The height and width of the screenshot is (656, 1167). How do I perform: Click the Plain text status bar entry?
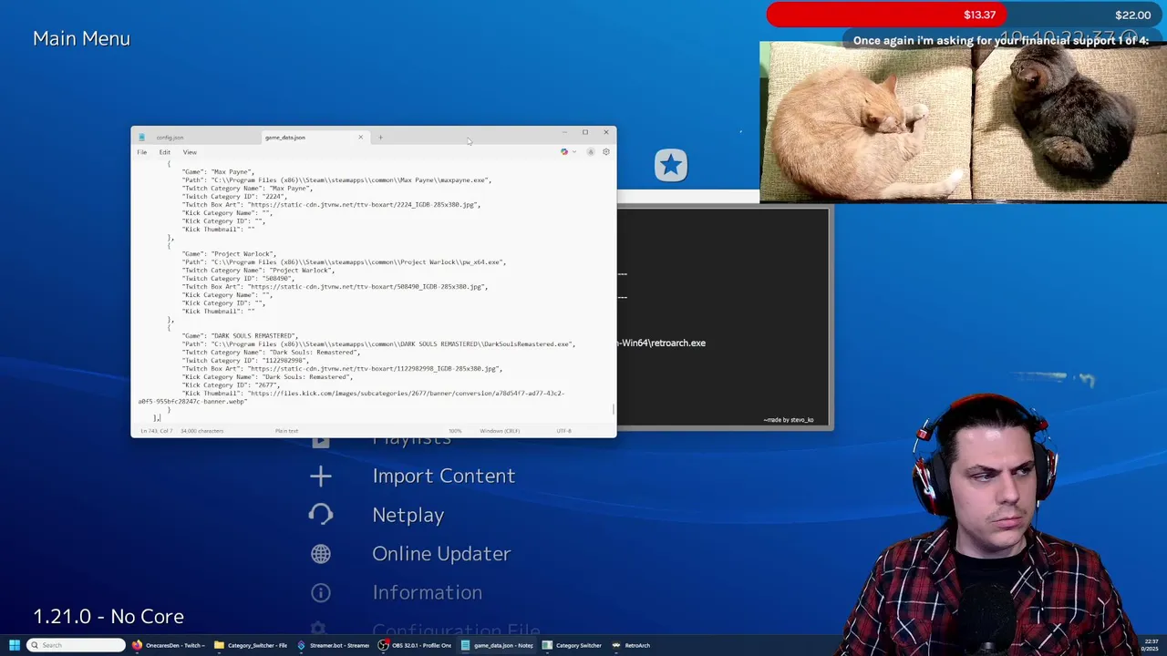(286, 431)
